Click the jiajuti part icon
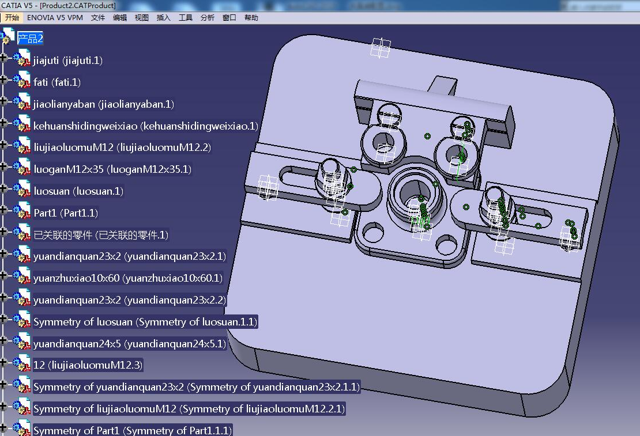The image size is (640, 436). click(x=22, y=58)
